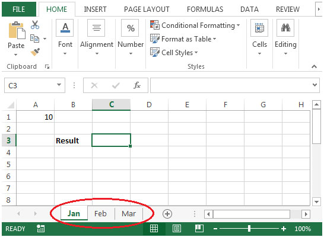This screenshot has width=324, height=237.
Task: Add a new sheet with plus button
Action: click(167, 214)
